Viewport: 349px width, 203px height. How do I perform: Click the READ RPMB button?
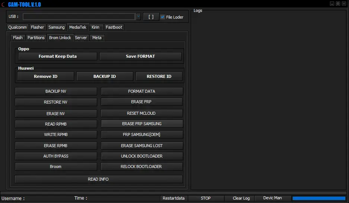56,124
